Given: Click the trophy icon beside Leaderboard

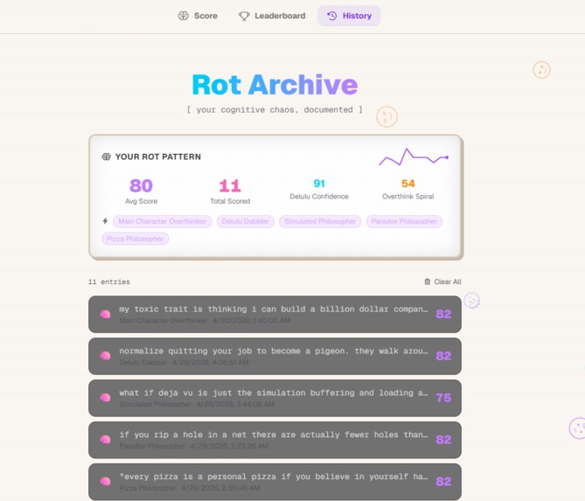Looking at the screenshot, I should click(x=244, y=16).
